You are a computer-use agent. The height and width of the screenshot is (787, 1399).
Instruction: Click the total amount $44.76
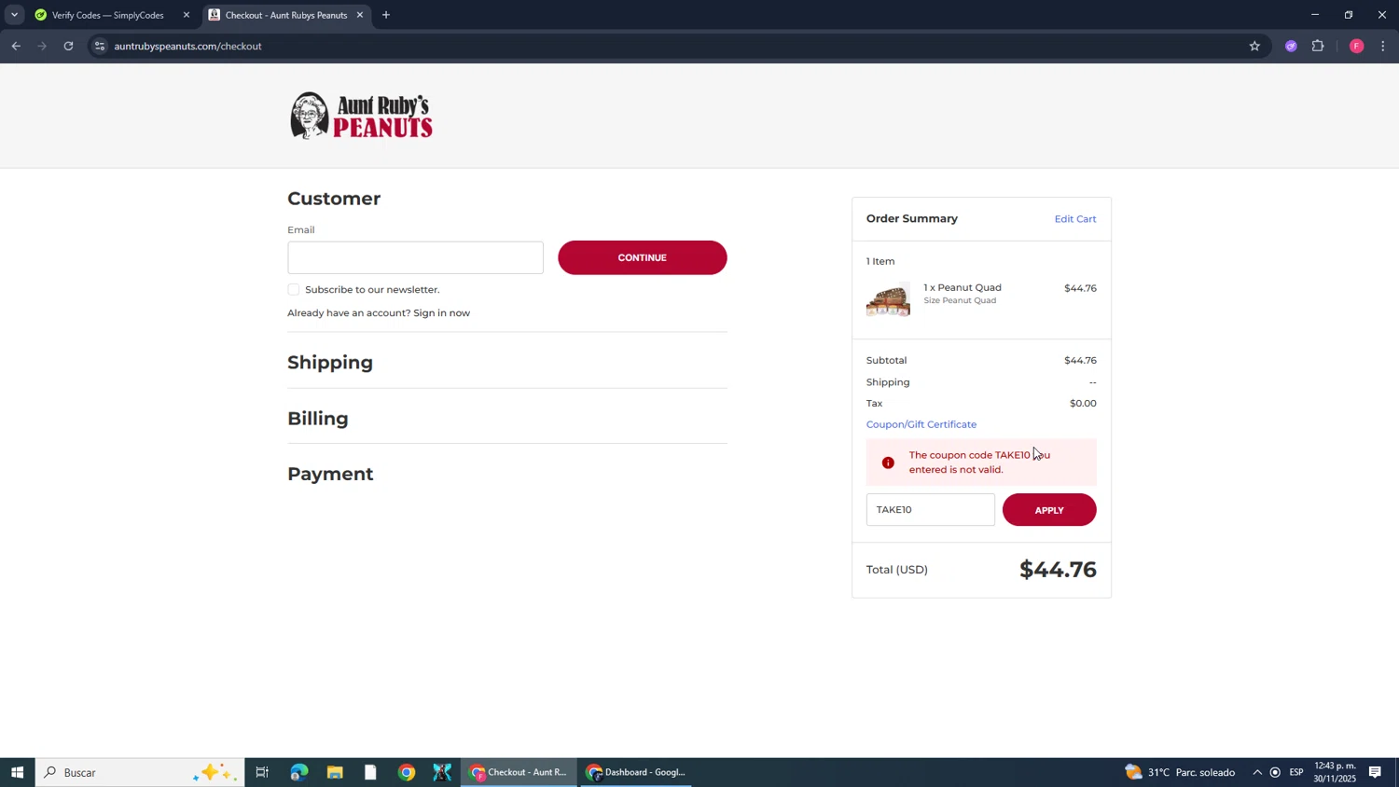[x=1058, y=570]
